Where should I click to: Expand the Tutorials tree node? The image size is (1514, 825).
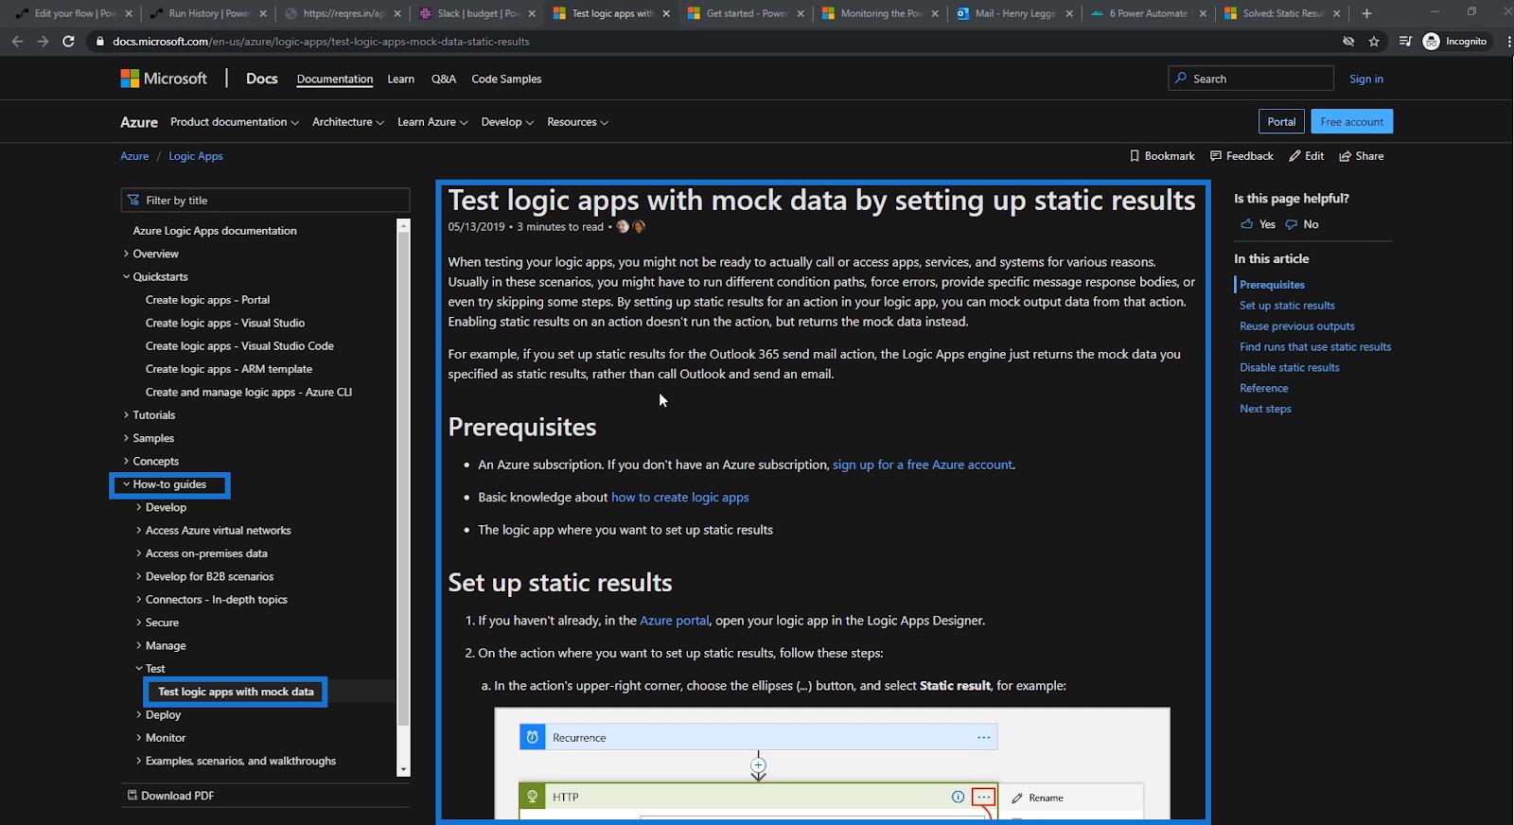(x=127, y=415)
